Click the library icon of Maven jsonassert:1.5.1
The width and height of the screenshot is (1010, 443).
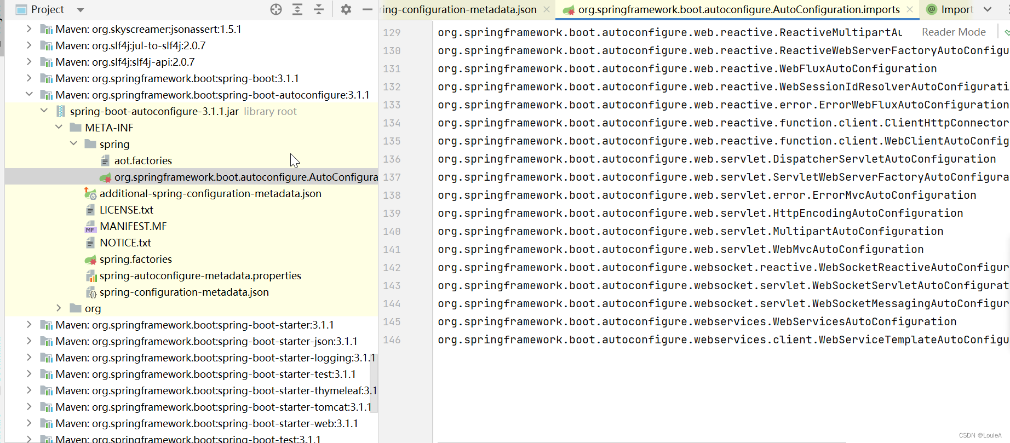(47, 29)
